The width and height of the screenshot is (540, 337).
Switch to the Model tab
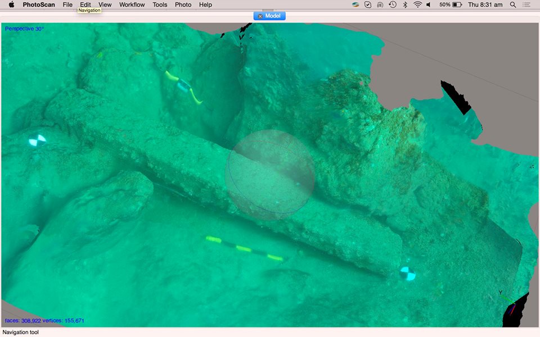tap(273, 16)
